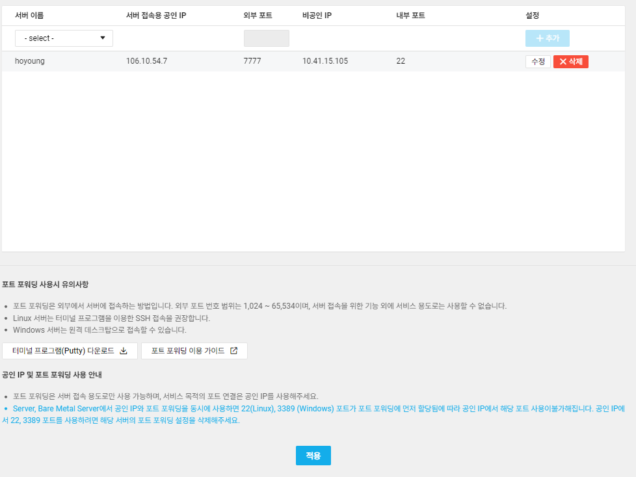This screenshot has height=477, width=636.
Task: Click the 내부 포트 column header
Action: (x=410, y=16)
